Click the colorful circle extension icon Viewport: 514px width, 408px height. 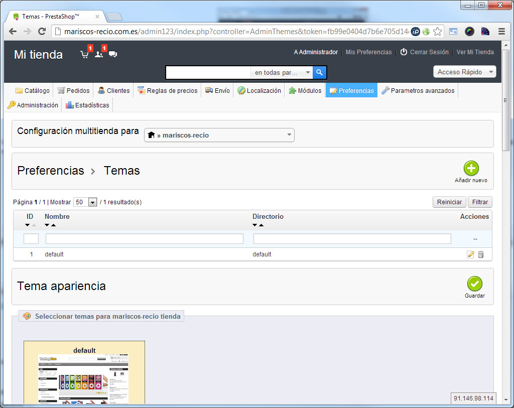tap(469, 32)
